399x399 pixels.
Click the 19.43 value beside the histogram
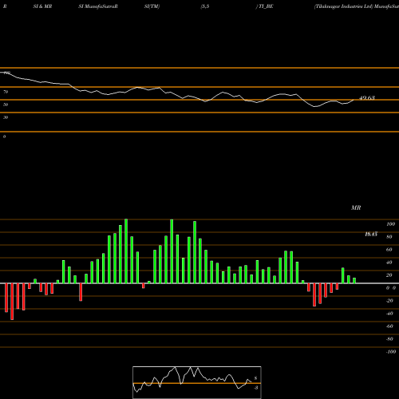tap(371, 234)
